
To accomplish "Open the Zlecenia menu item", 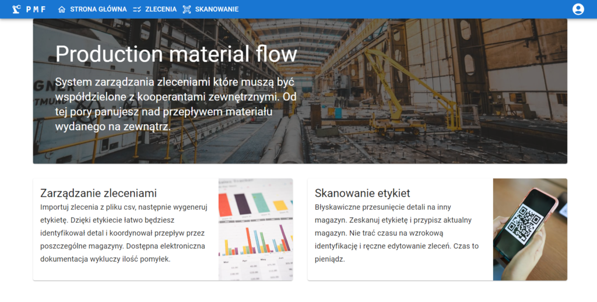I will pyautogui.click(x=161, y=9).
